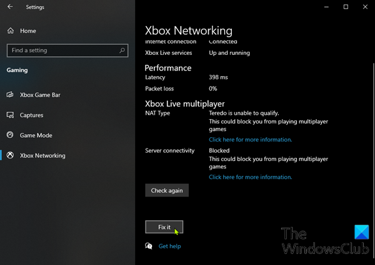Image resolution: width=375 pixels, height=265 pixels.
Task: Open NAT Type more information link
Action: coord(251,140)
